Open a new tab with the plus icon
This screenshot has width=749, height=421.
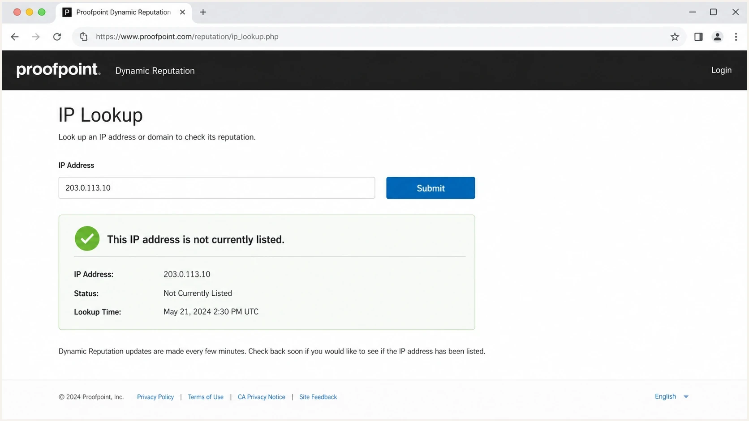(203, 12)
